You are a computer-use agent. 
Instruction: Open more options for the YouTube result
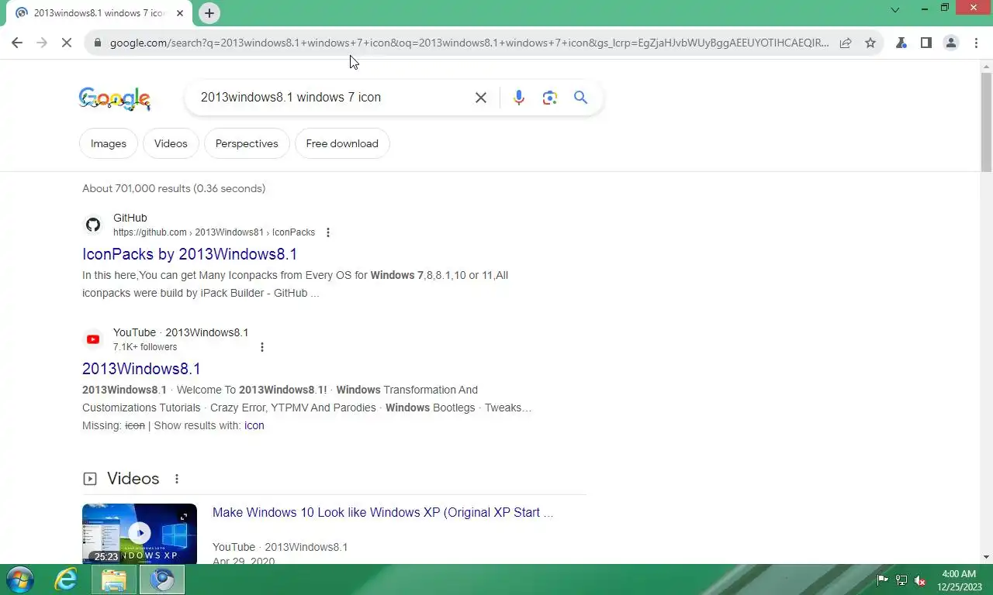click(262, 347)
